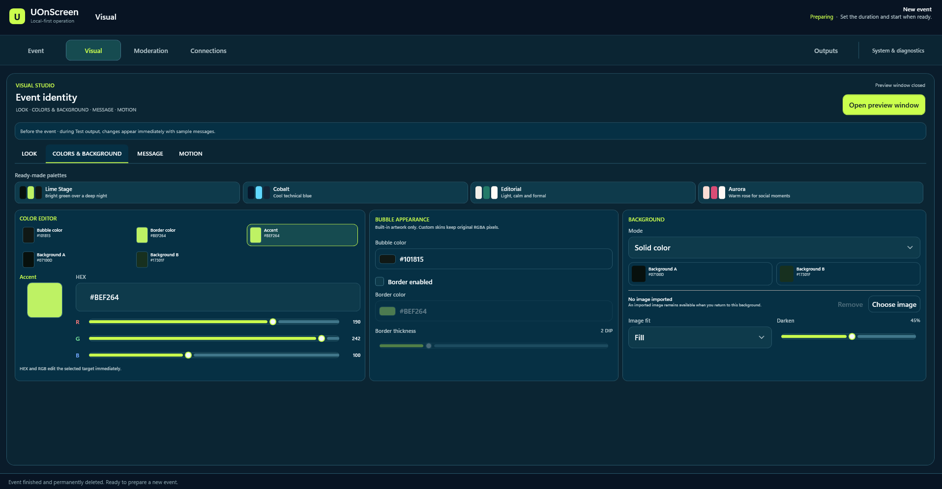
Task: Click the blue value 100
Action: click(356, 355)
